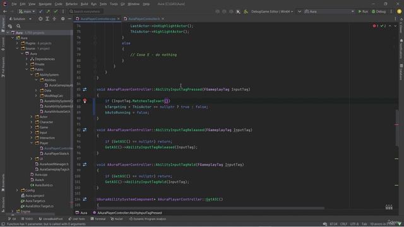The height and width of the screenshot is (227, 404).
Task: Open the Aura run configuration dropdown
Action: click(329, 11)
